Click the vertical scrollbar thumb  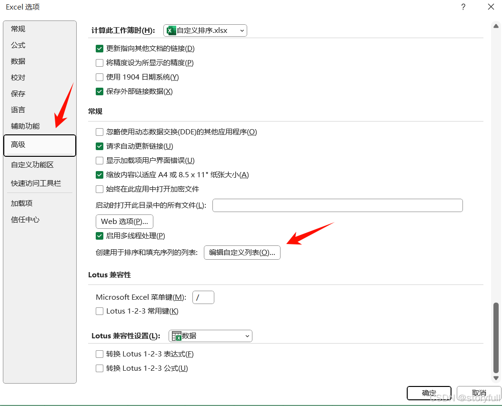(496, 338)
